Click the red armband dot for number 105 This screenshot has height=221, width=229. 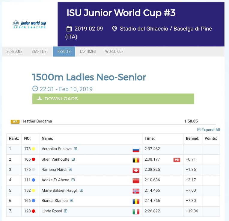tap(34, 159)
